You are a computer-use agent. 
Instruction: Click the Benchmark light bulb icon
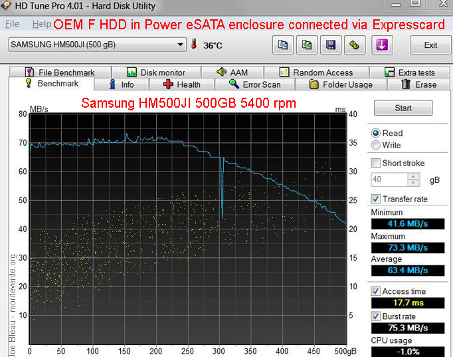click(29, 82)
